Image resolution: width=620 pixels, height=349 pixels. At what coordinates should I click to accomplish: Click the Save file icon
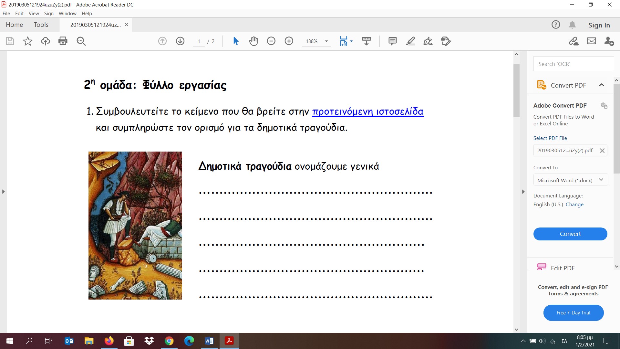tap(10, 41)
